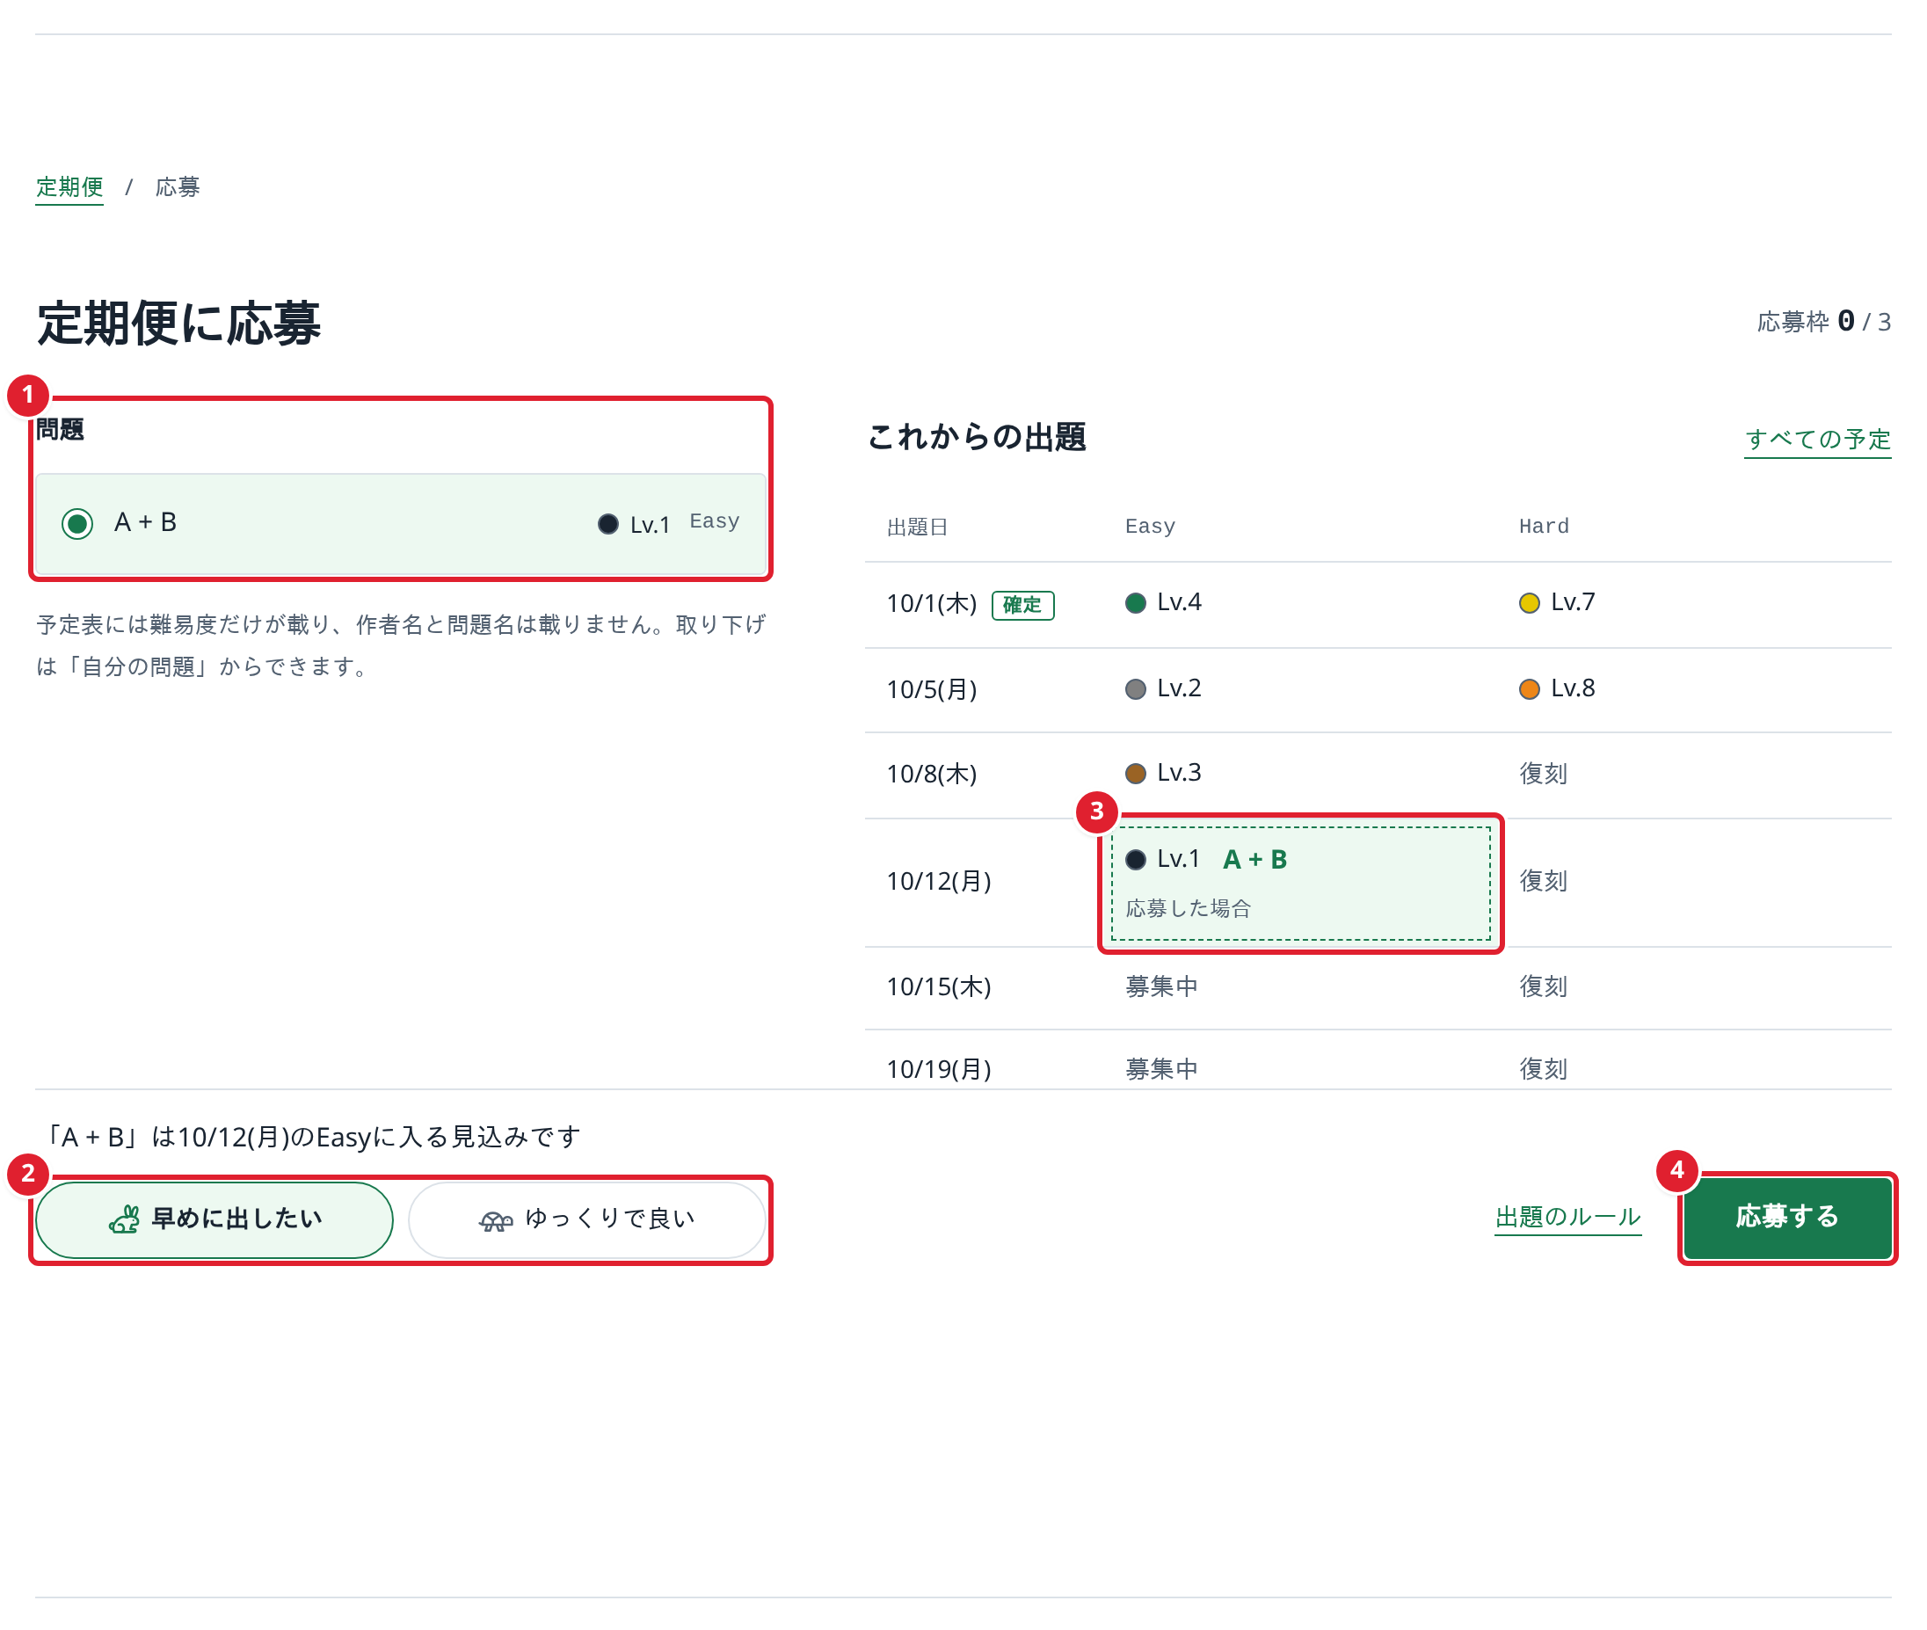
Task: Click the 応募 breadcrumb text
Action: pos(178,187)
